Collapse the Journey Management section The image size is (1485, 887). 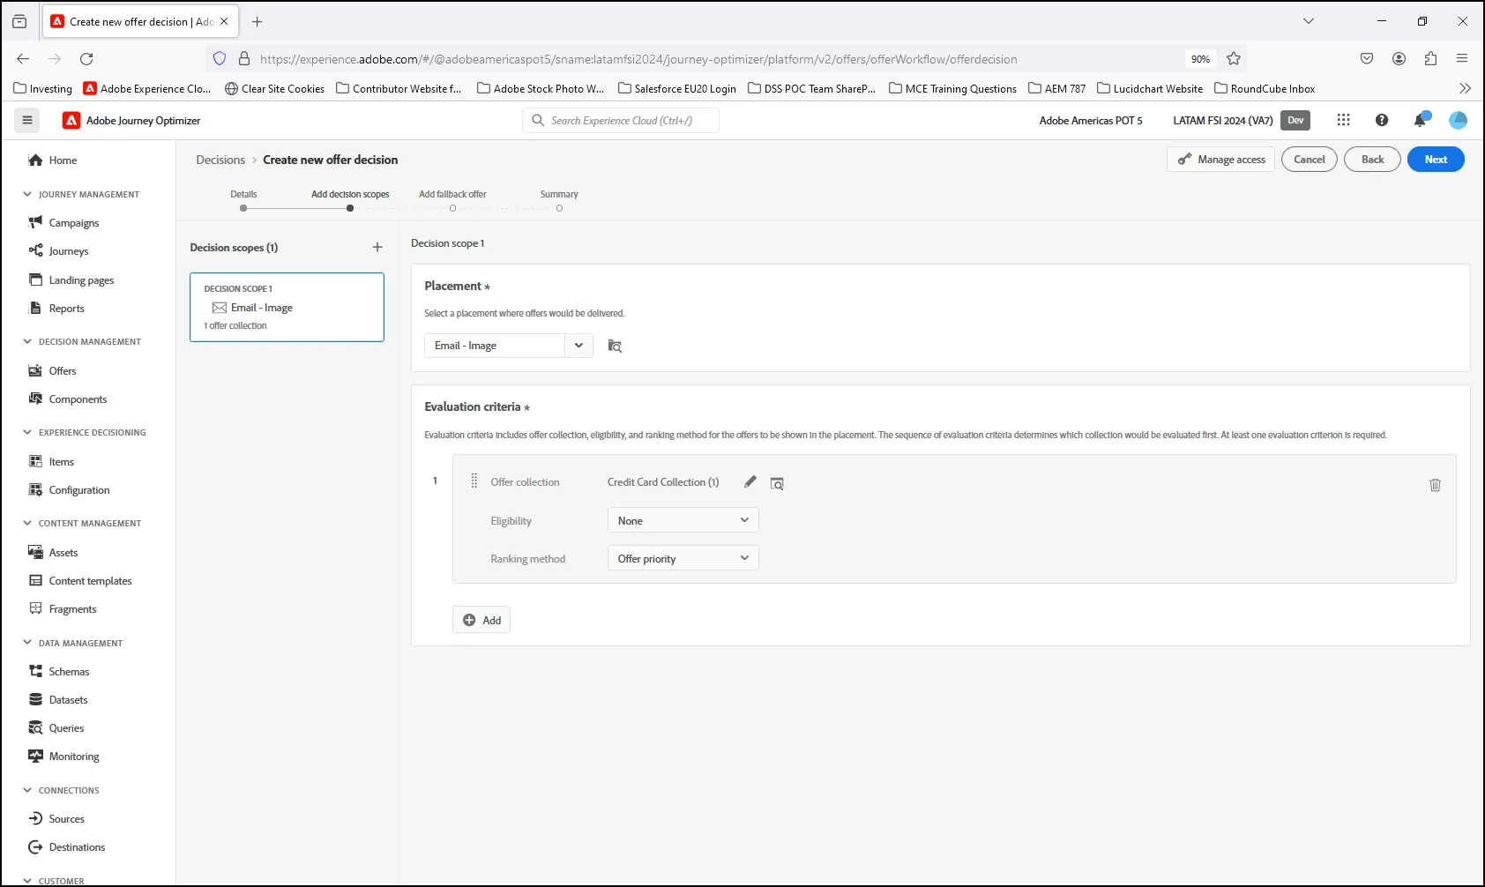coord(27,194)
